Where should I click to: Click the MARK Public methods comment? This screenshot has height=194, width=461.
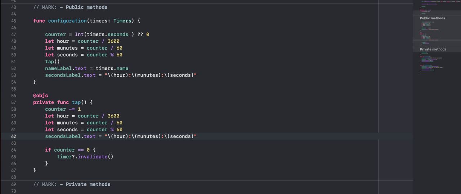point(70,7)
